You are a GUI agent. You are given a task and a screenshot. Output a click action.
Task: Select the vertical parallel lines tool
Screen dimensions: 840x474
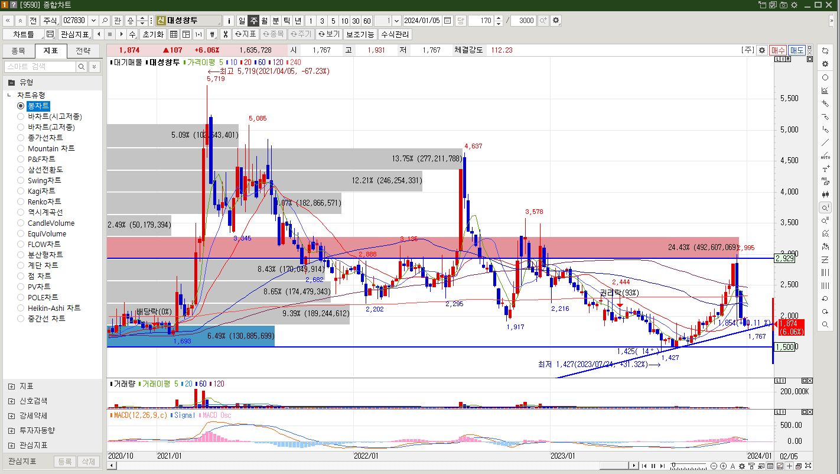point(825,272)
